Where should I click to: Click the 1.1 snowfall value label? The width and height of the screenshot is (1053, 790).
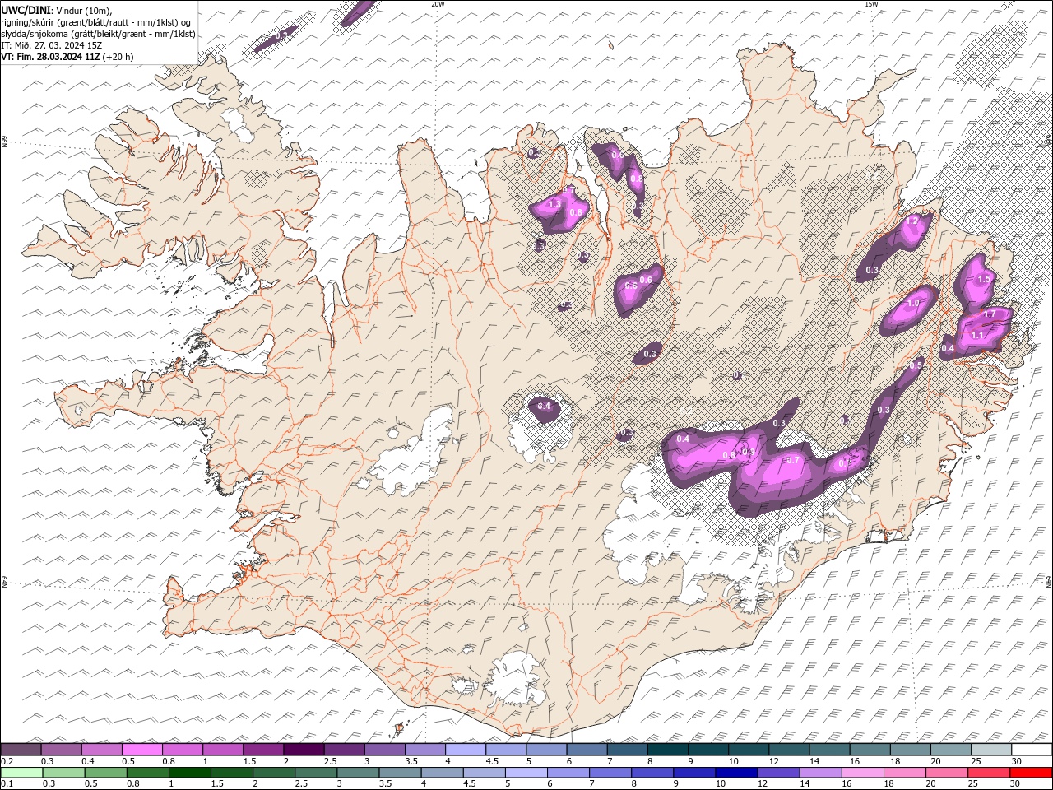977,336
